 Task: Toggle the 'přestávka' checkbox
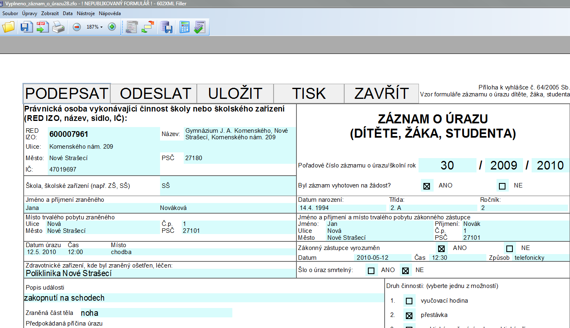point(409,316)
